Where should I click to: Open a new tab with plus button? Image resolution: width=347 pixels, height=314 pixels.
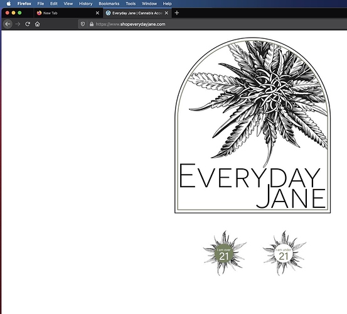click(x=176, y=13)
